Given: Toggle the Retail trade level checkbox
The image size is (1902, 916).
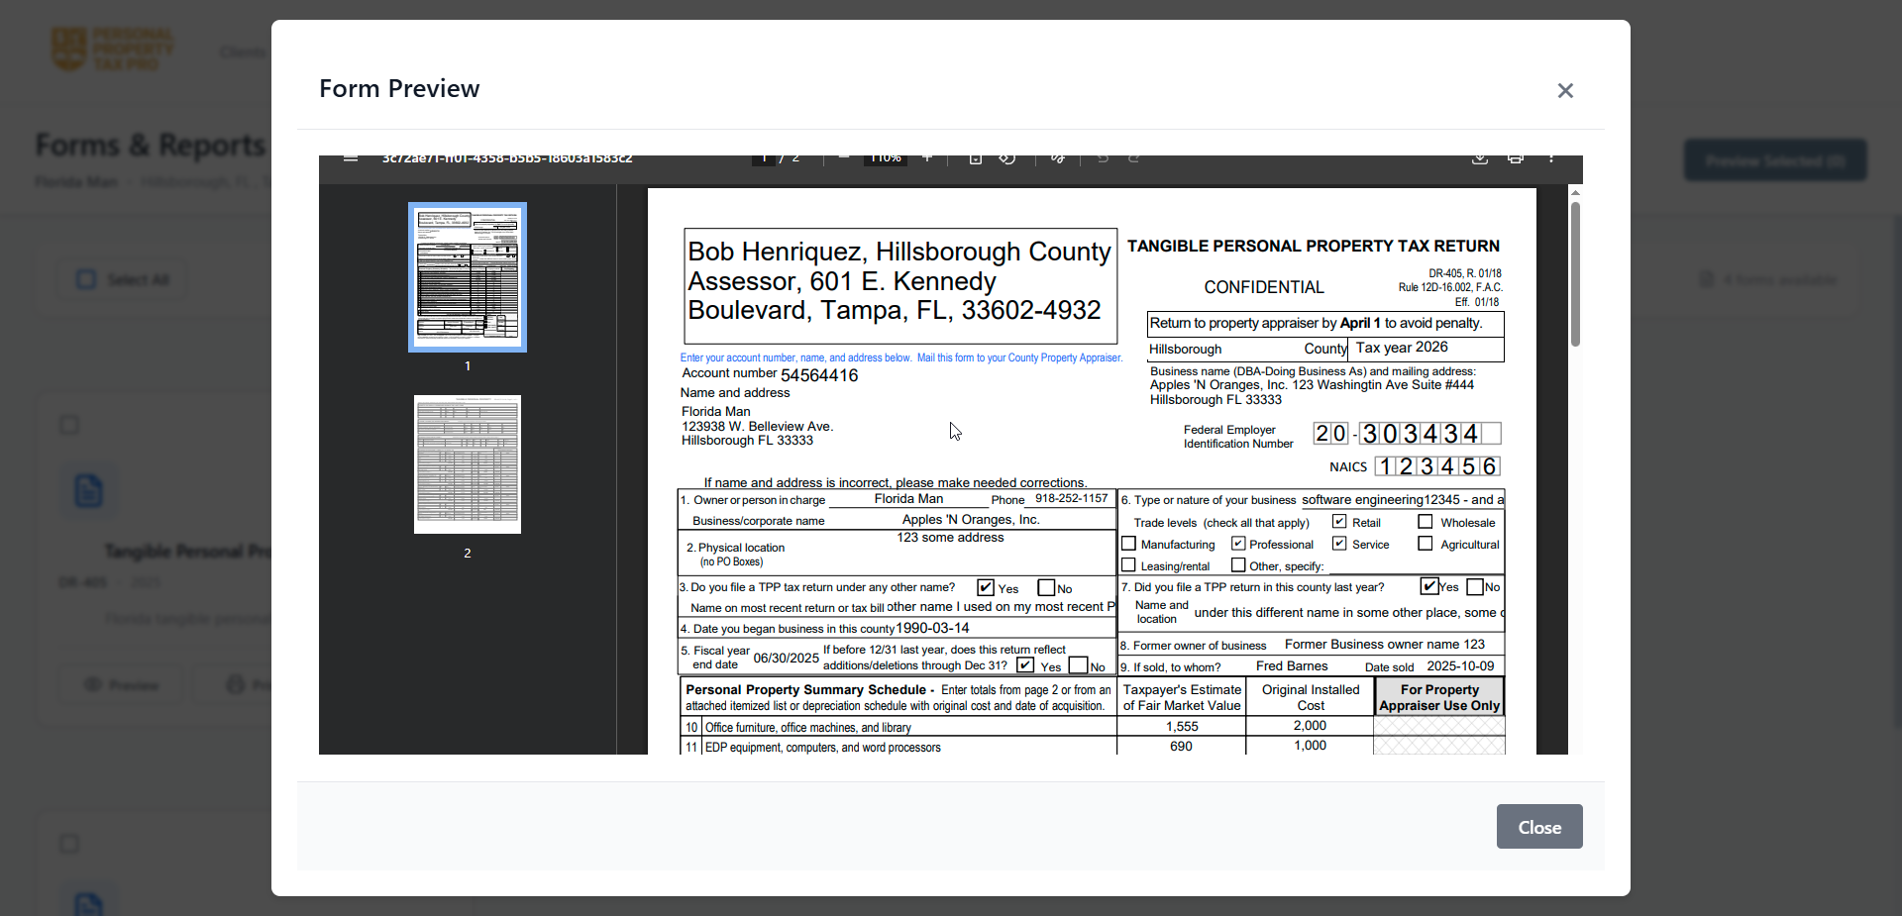Looking at the screenshot, I should pyautogui.click(x=1339, y=521).
